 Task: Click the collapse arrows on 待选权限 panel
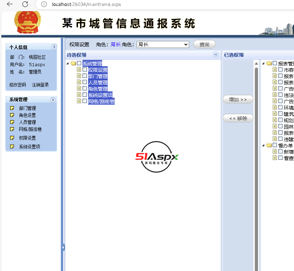(216, 55)
